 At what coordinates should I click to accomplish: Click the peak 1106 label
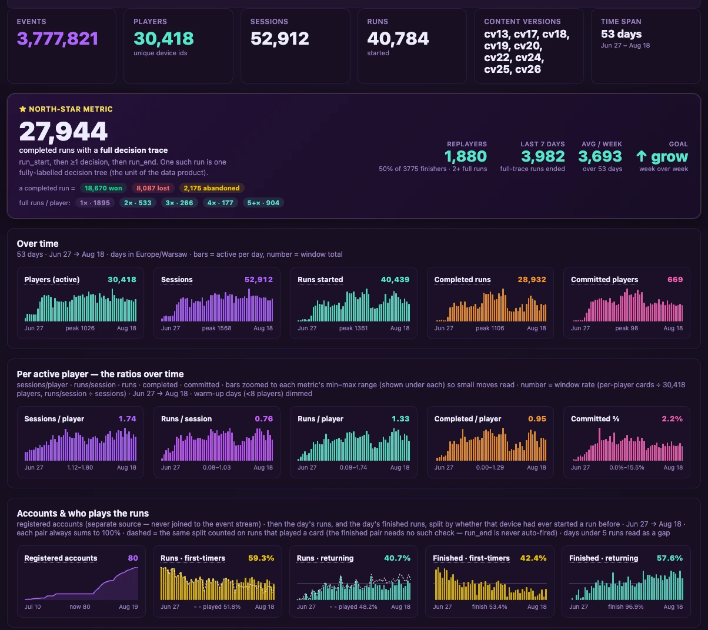click(490, 329)
